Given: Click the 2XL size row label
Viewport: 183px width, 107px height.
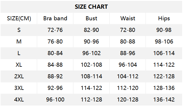Looking at the screenshot, I should [19, 76].
